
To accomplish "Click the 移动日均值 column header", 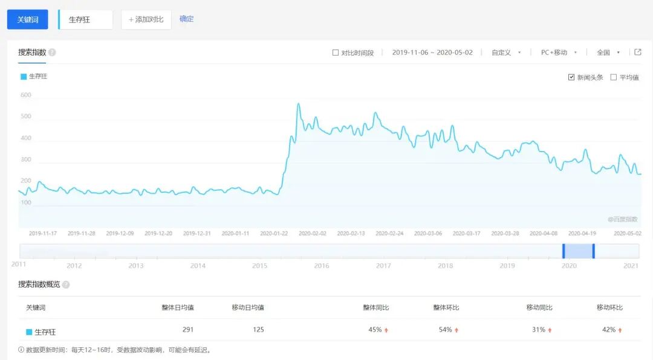I will [x=248, y=307].
